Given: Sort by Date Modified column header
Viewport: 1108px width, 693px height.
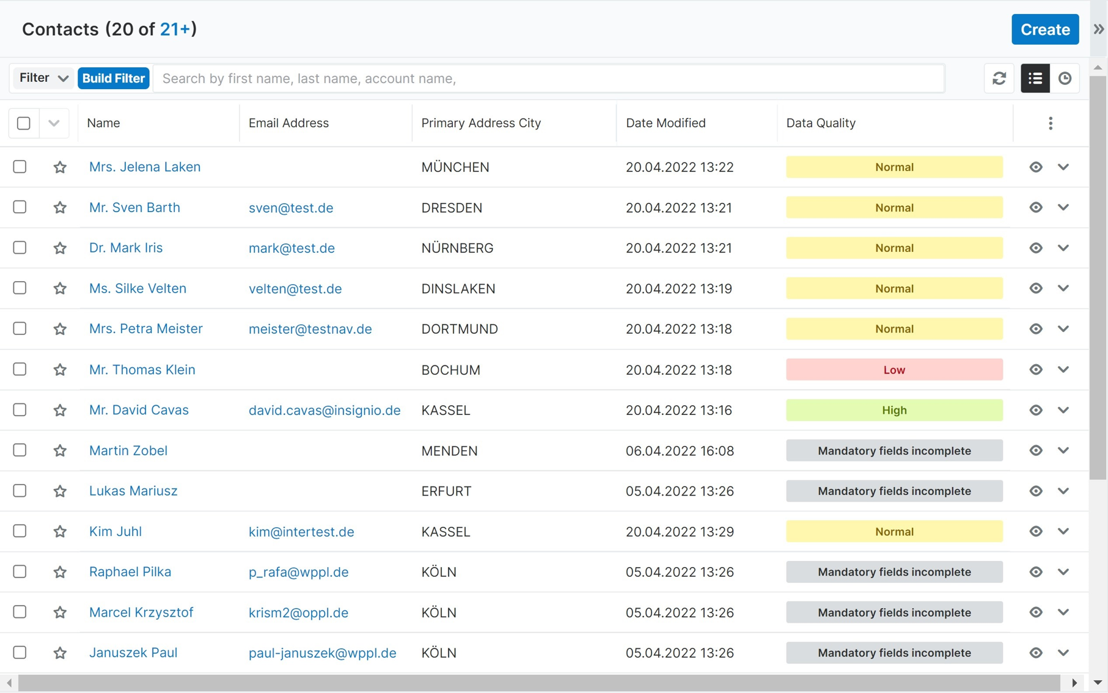Looking at the screenshot, I should click(665, 123).
